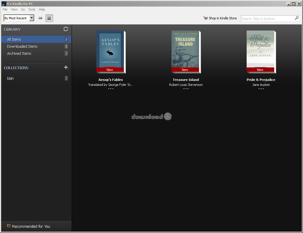Click the Treasure Island title text
Viewport: 303px width, 233px height.
click(186, 80)
